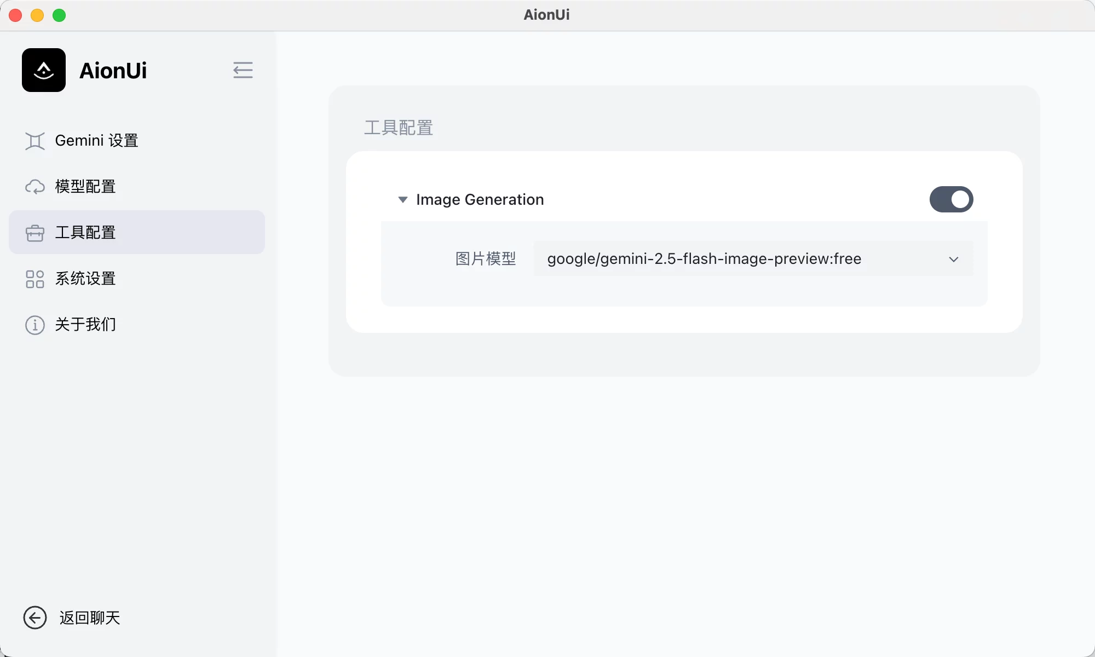Collapse the sidebar with the menu-fold icon
The image size is (1095, 657).
(x=243, y=70)
